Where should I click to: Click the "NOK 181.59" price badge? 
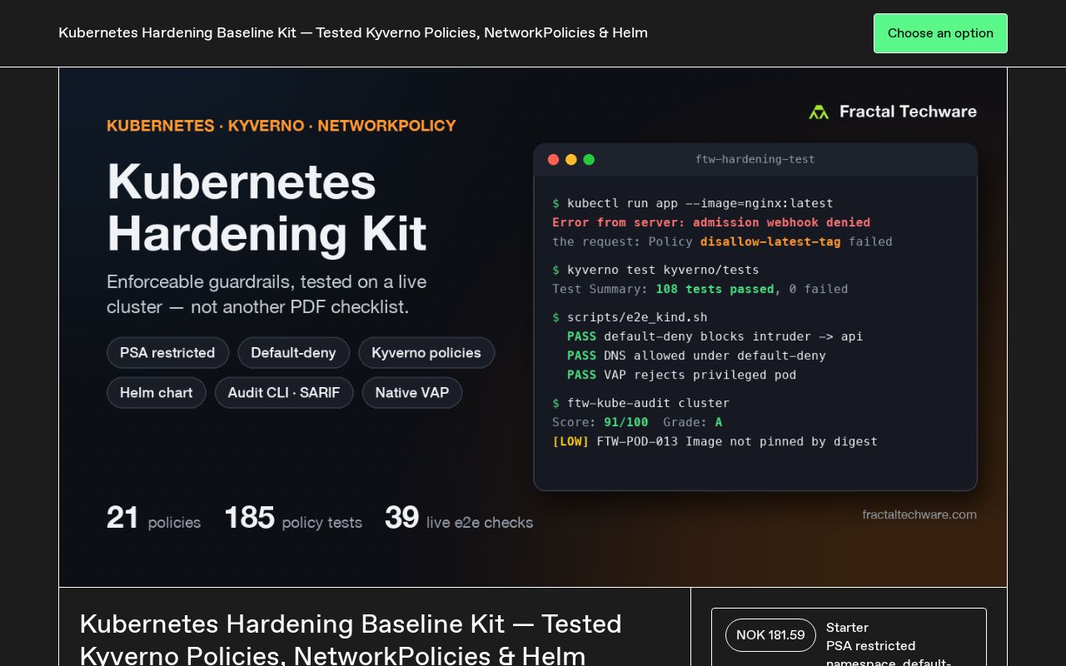click(x=770, y=635)
